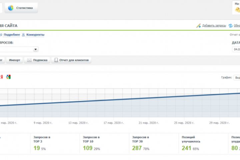
Task: Click the Позиций улучшилось label
Action: 191,139
